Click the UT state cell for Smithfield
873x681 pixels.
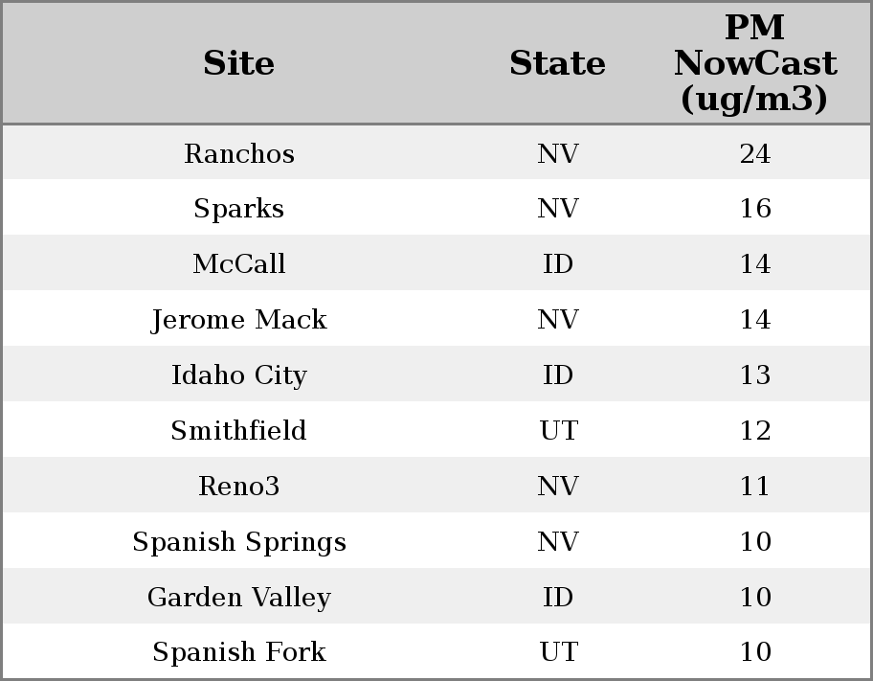[x=558, y=431]
